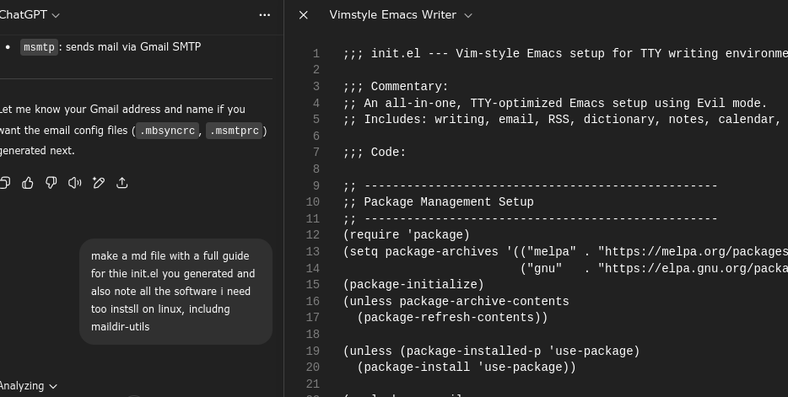Click Package Management Setup comment
Image resolution: width=788 pixels, height=397 pixels.
point(438,202)
